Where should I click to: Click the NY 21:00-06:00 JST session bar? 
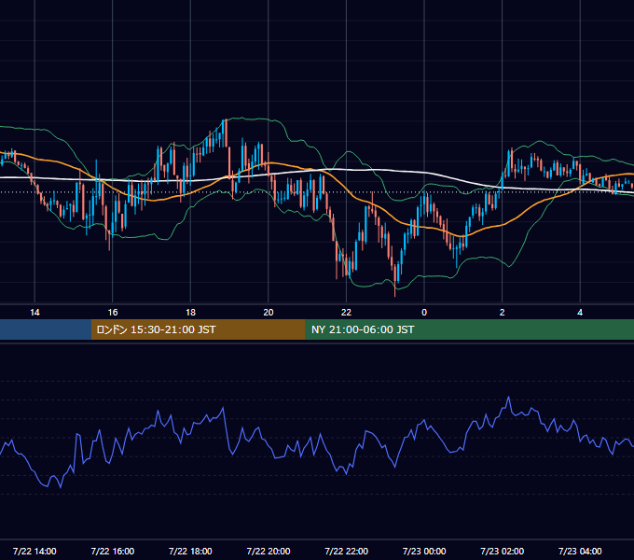pyautogui.click(x=469, y=329)
